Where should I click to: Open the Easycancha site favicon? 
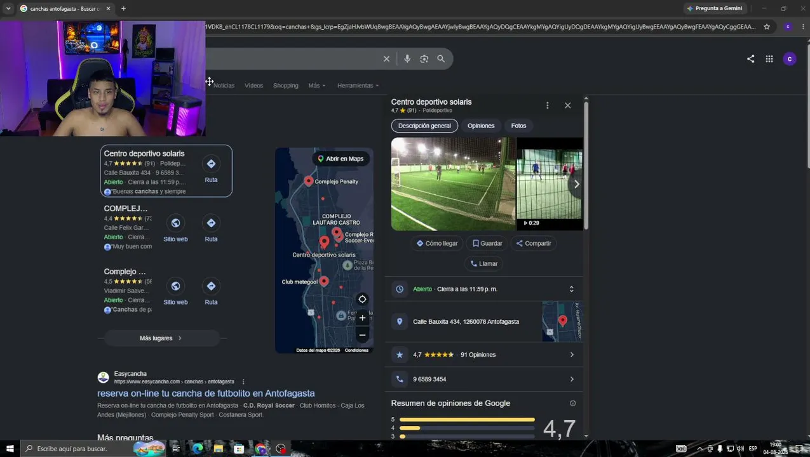click(x=103, y=378)
